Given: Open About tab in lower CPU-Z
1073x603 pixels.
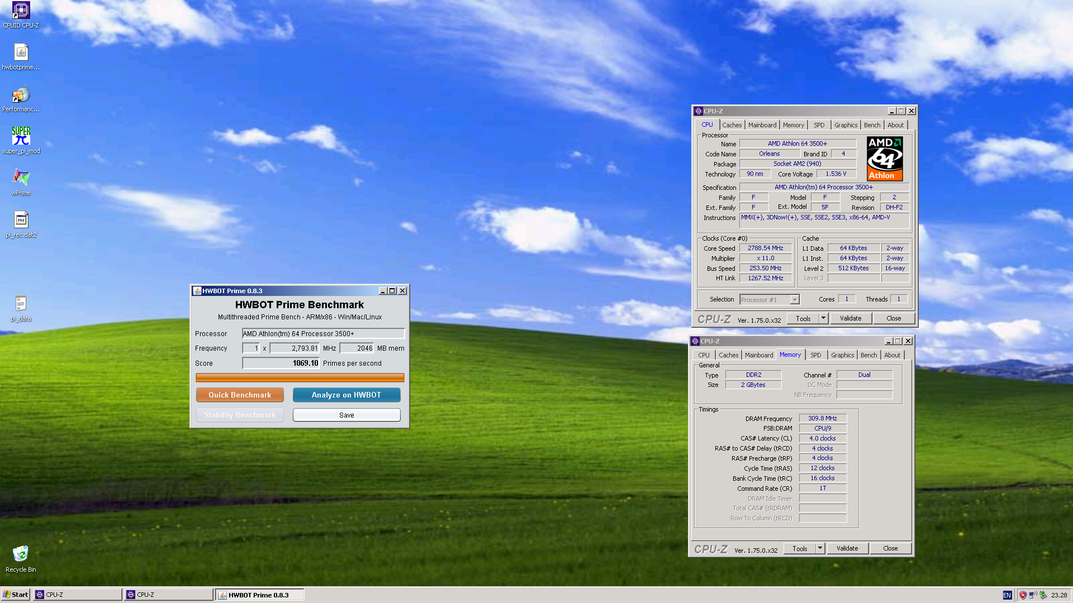Looking at the screenshot, I should click(892, 355).
